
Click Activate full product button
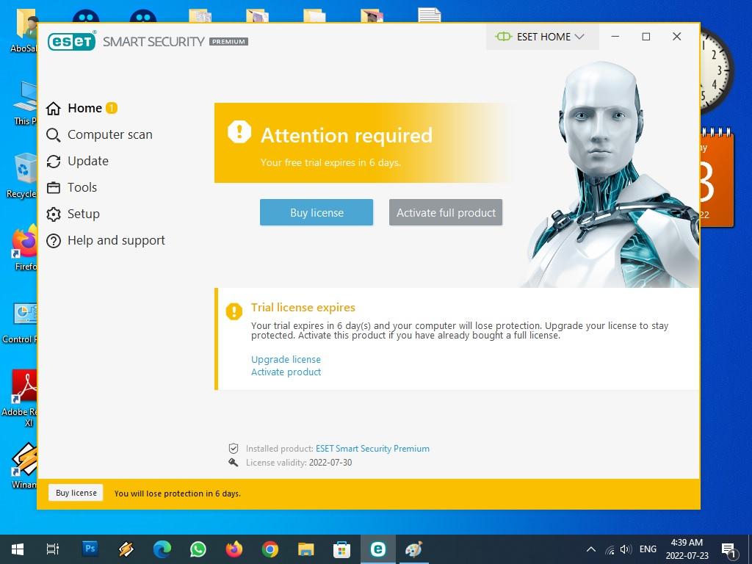point(446,212)
